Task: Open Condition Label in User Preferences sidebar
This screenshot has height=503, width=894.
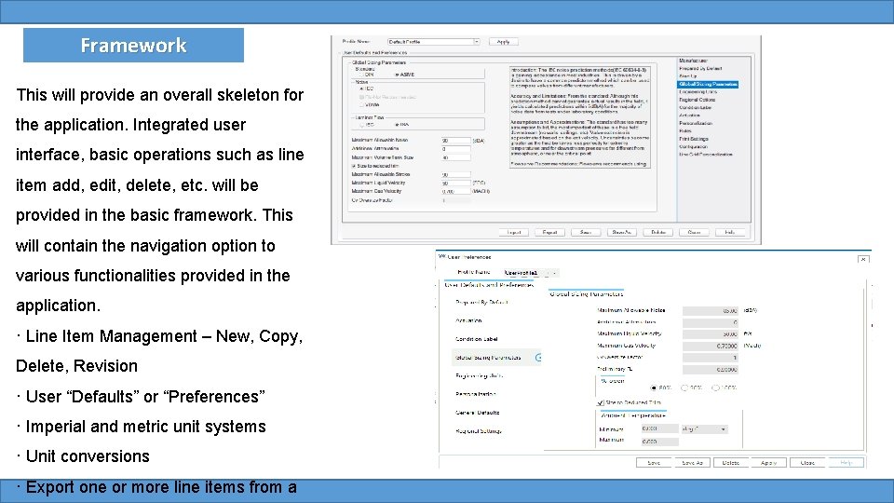Action: click(x=476, y=339)
